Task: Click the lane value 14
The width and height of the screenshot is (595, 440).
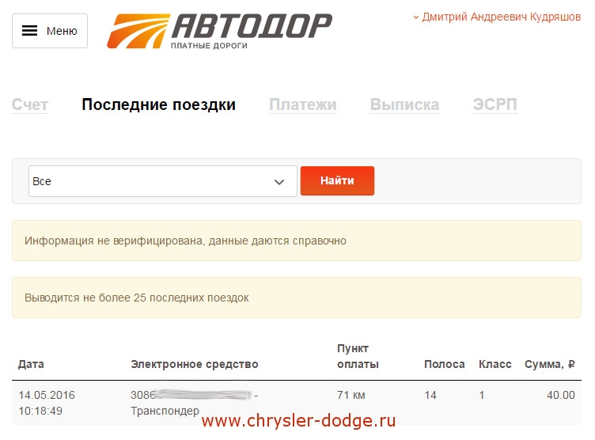Action: point(430,395)
